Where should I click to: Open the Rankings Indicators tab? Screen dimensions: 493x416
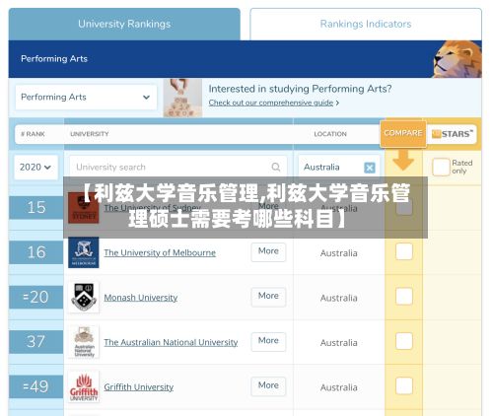pyautogui.click(x=366, y=24)
